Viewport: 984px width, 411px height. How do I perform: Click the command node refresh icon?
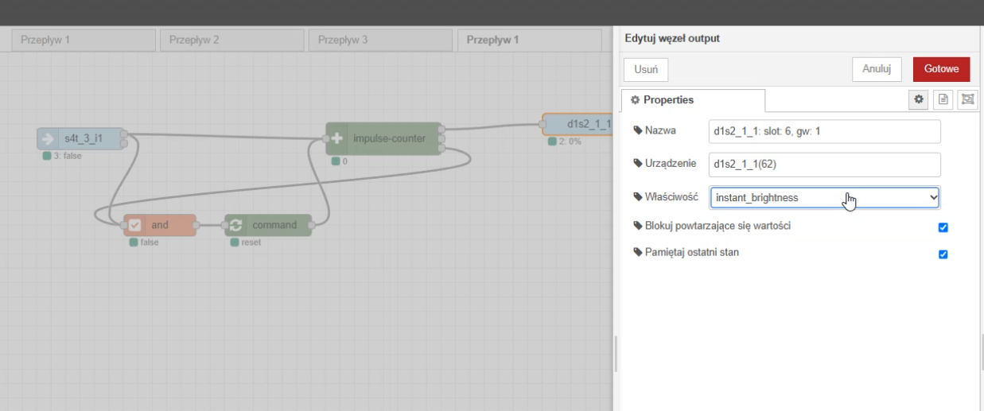[235, 225]
